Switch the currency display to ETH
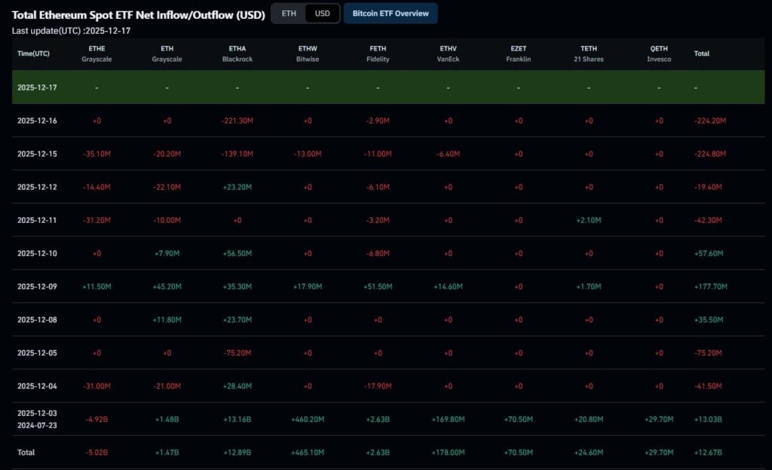Screen dimensions: 772x470 click(x=287, y=14)
